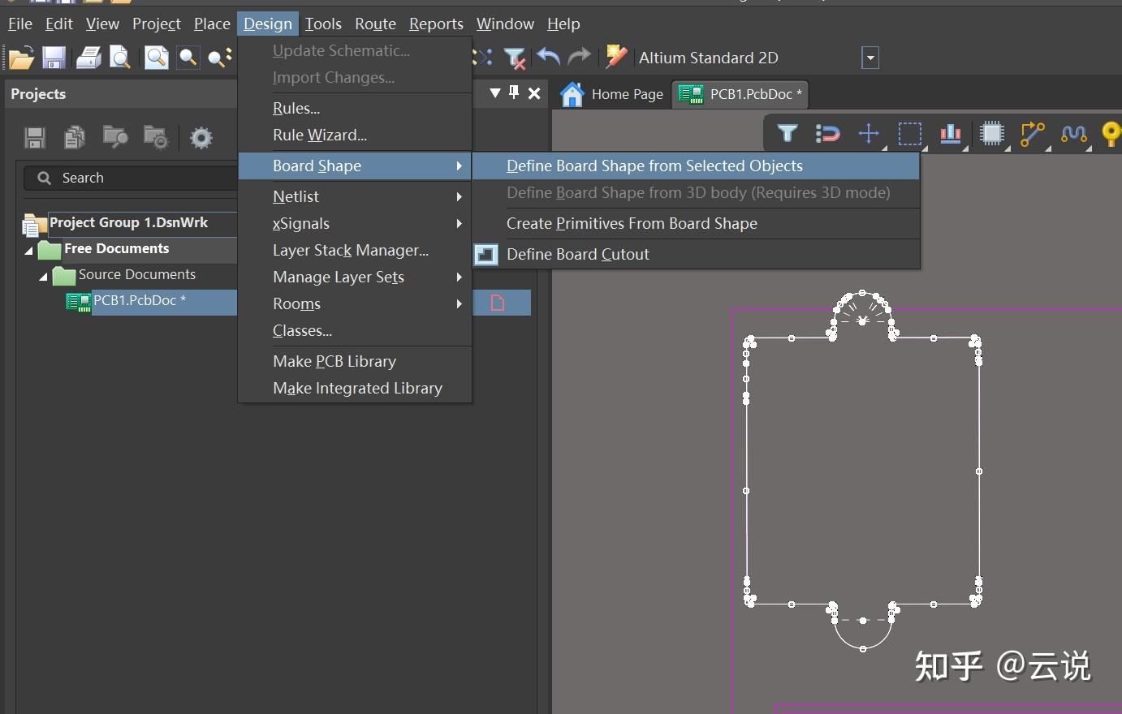This screenshot has height=714, width=1122.
Task: Collapse the Free Documents tree node
Action: (29, 250)
